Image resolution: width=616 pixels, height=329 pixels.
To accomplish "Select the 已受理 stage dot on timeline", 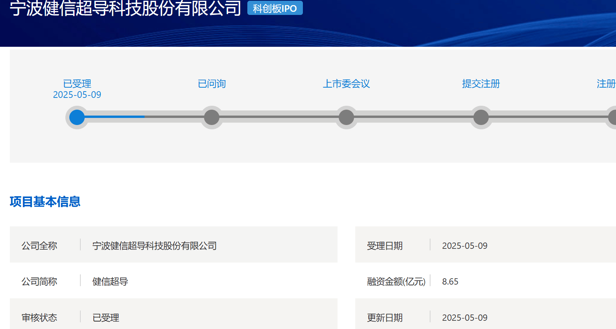I will click(x=77, y=117).
